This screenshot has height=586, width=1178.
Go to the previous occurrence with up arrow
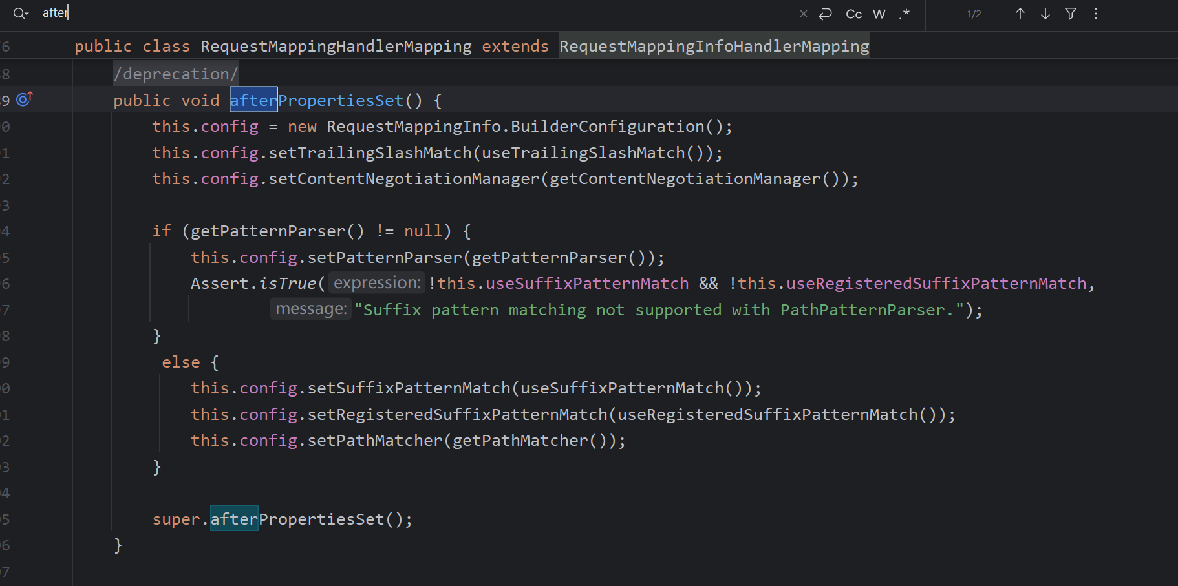pos(1020,14)
